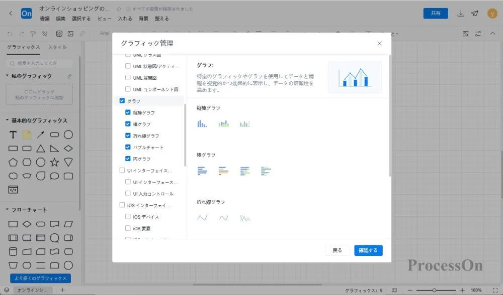The width and height of the screenshot is (503, 295).
Task: Collapse the フローチャート section
Action: point(8,210)
